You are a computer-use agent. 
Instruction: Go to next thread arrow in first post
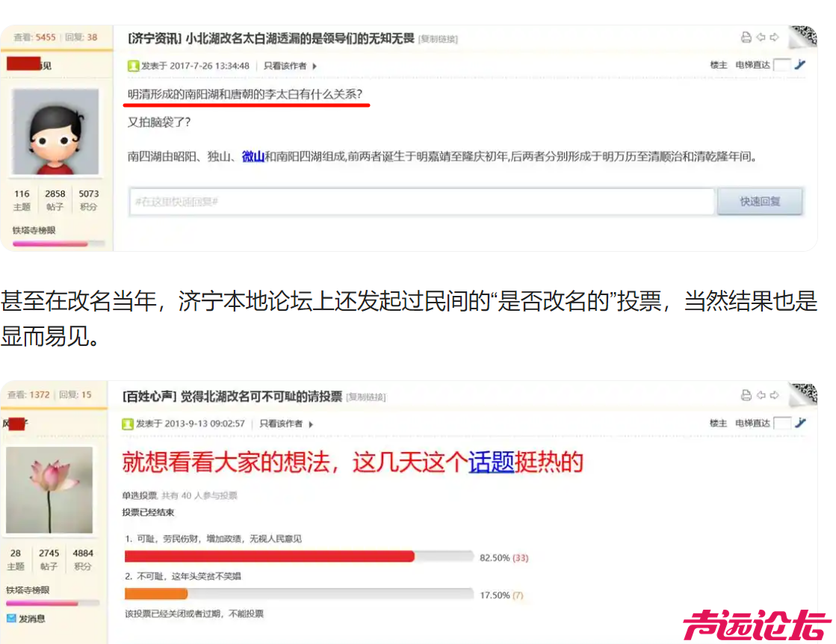[x=775, y=37]
